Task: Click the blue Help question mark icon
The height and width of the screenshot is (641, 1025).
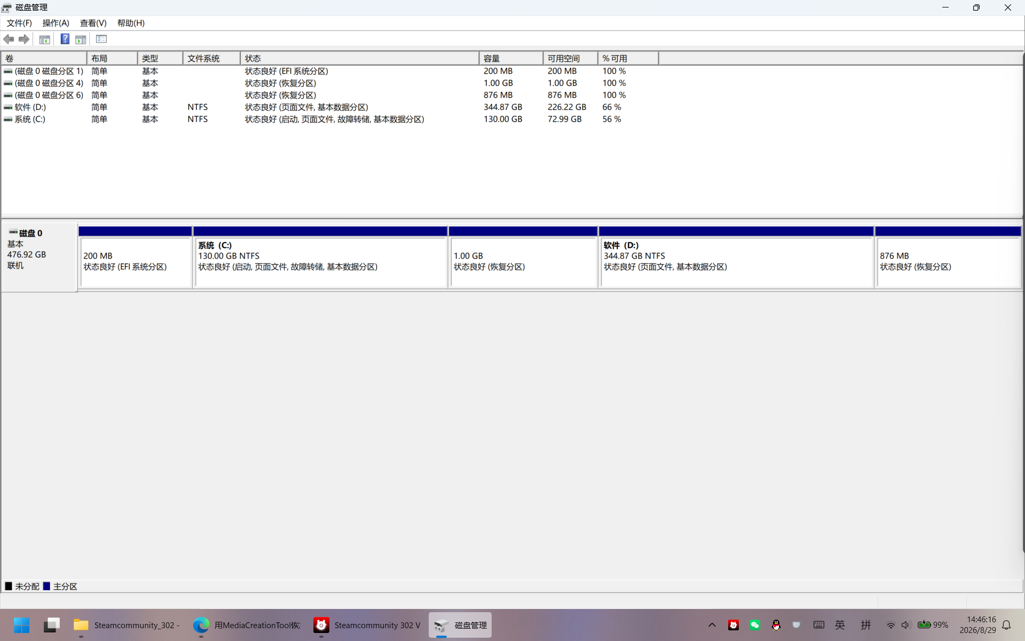Action: (x=65, y=39)
